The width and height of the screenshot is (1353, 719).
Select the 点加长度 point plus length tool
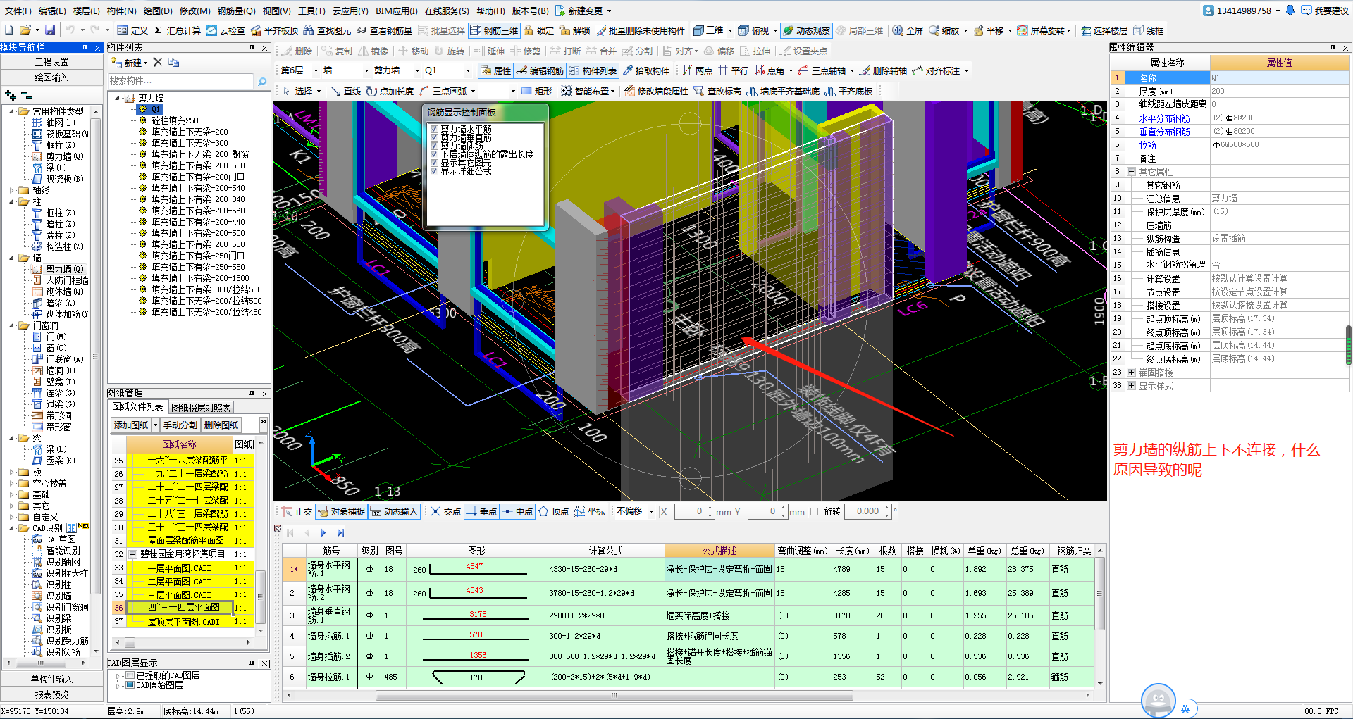[x=390, y=91]
